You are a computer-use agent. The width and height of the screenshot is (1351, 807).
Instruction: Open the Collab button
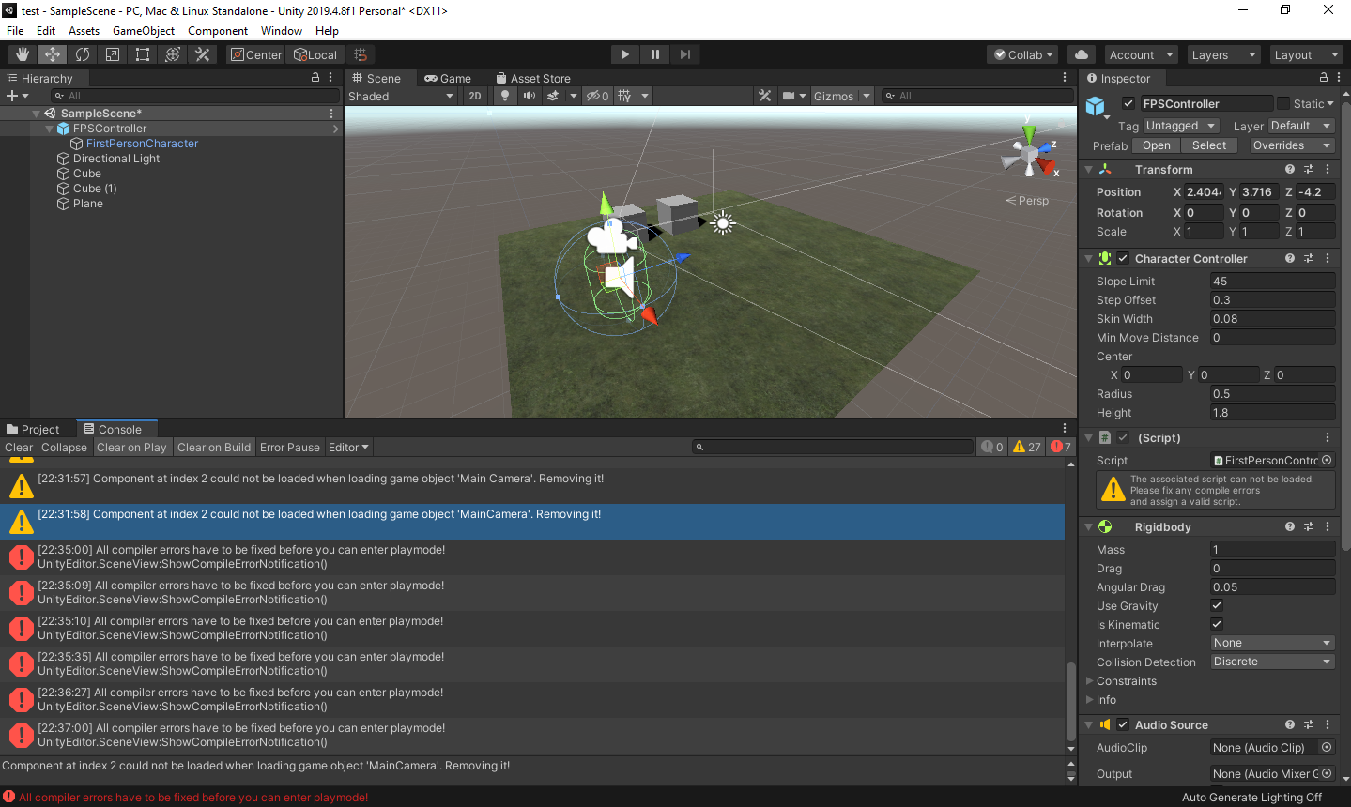[1023, 54]
